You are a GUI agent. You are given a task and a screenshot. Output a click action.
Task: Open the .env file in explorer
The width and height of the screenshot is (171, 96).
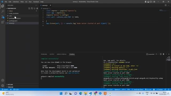(x=22, y=16)
